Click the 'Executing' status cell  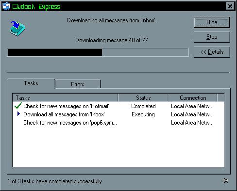[x=143, y=114]
